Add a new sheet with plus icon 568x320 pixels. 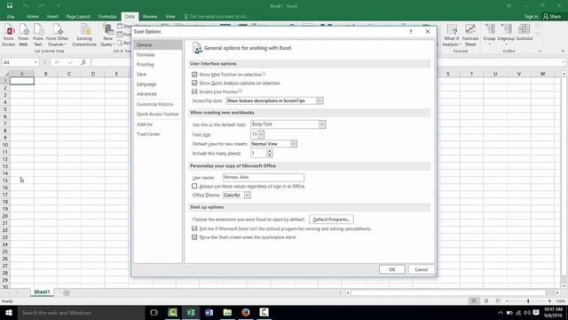(67, 292)
